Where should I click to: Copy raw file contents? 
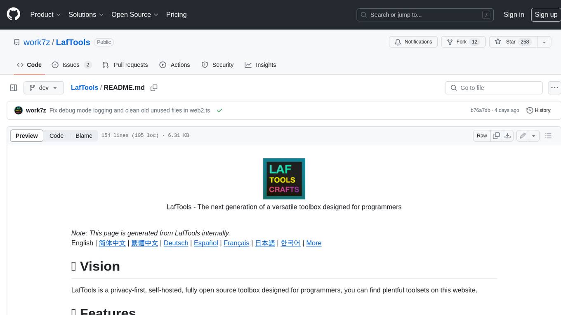tap(496, 136)
